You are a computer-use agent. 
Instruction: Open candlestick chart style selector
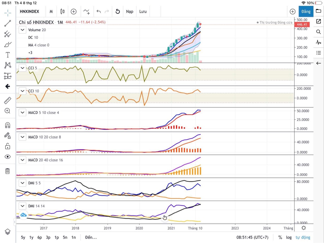coord(62,11)
